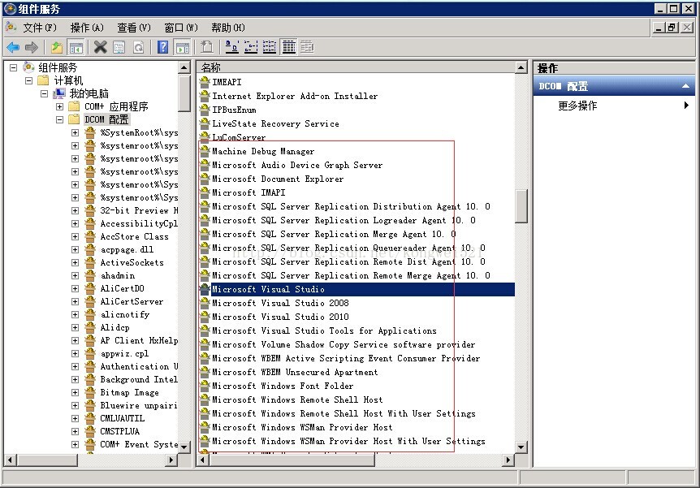Click the IMEAPI item icon
The height and width of the screenshot is (488, 700).
click(205, 82)
